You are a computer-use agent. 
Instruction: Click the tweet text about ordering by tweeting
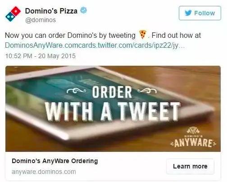click(x=103, y=36)
